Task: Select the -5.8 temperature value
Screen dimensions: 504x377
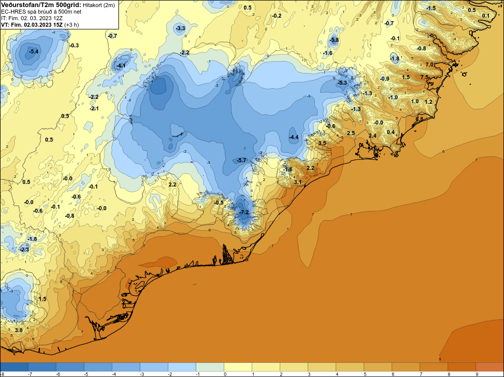Action: pyautogui.click(x=334, y=40)
